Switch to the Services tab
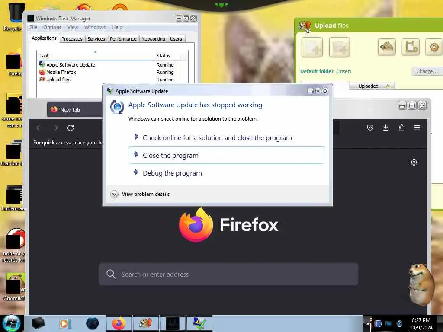 96,38
